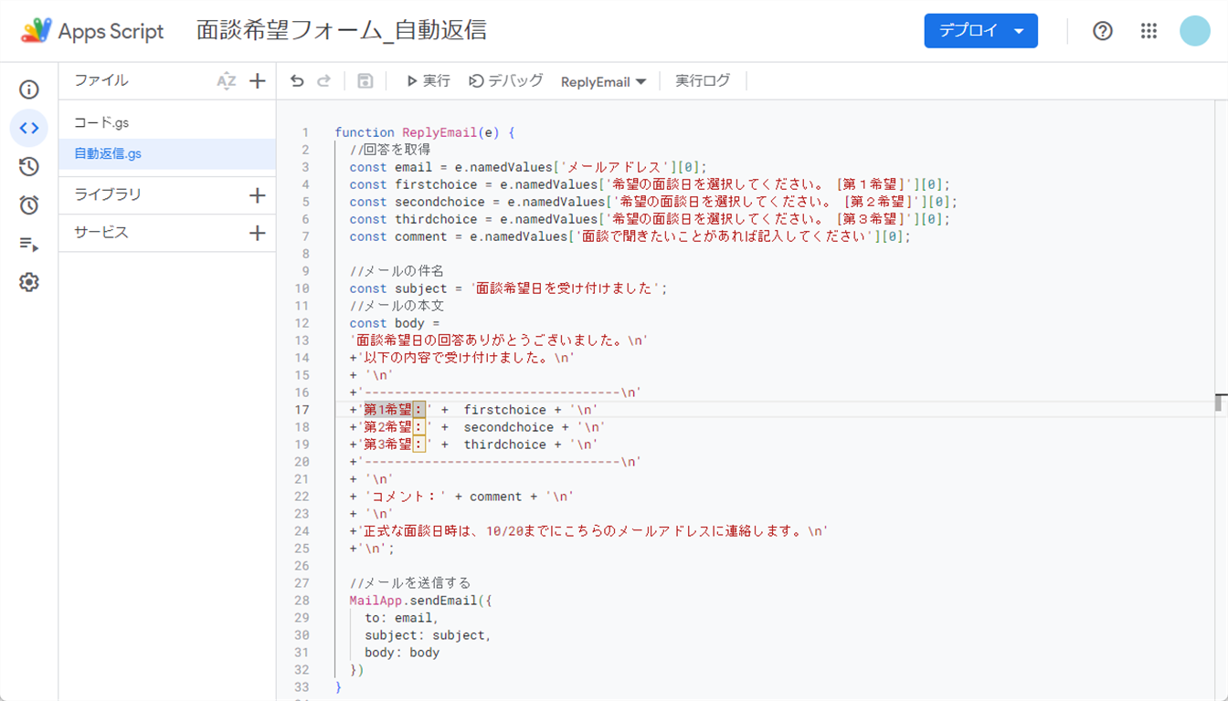1228x701 pixels.
Task: Select the 自動返信.gs file
Action: [x=108, y=154]
